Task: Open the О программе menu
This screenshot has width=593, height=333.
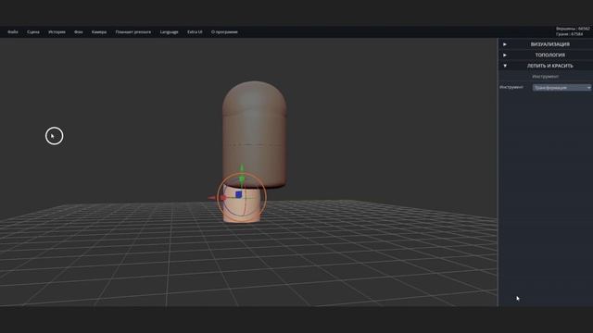Action: point(224,32)
